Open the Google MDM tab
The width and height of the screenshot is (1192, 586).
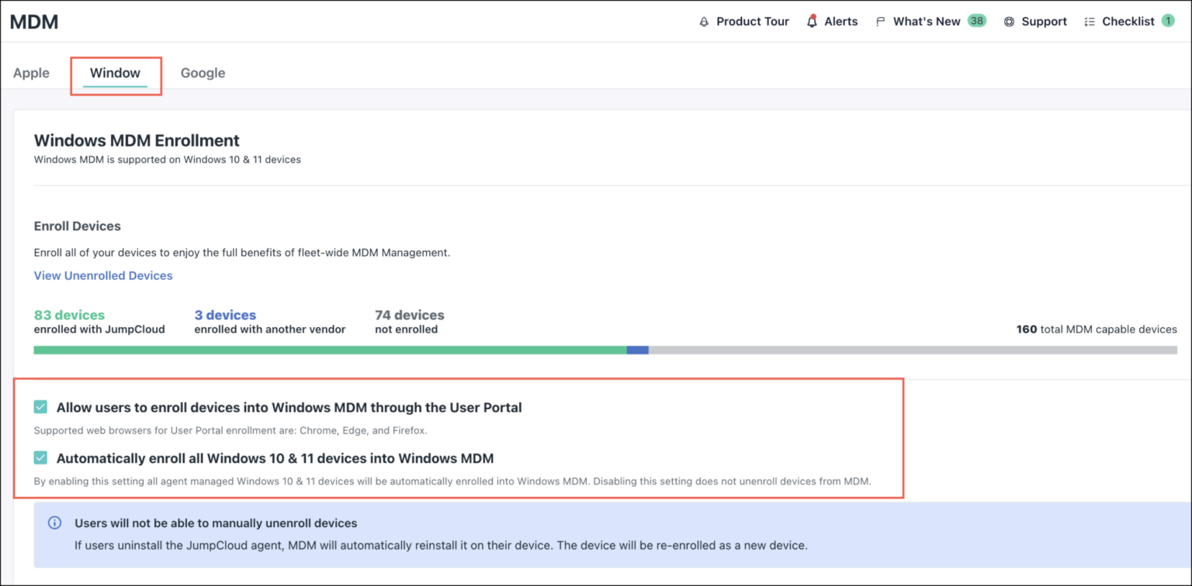[x=203, y=72]
